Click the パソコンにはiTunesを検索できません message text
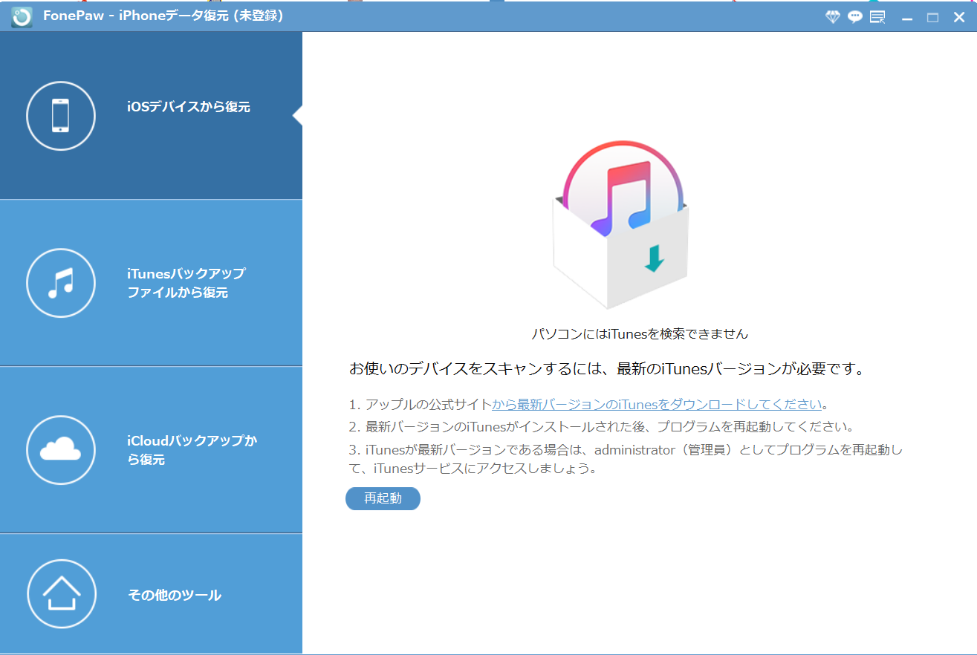This screenshot has height=655, width=977. 639,334
